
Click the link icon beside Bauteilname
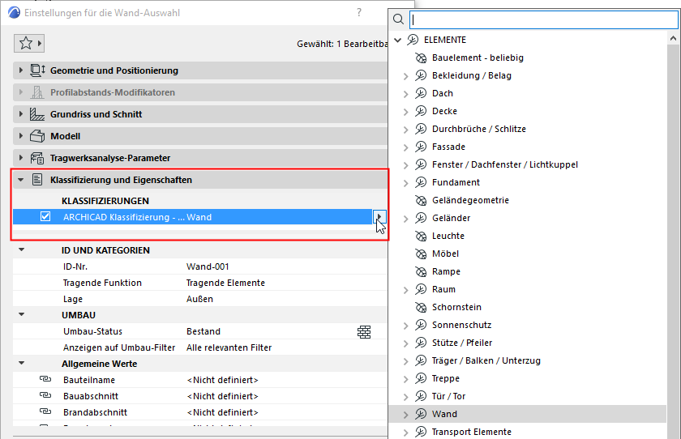[x=45, y=380]
